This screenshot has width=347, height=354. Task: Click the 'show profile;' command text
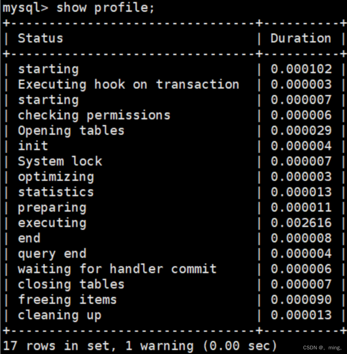coord(105,8)
